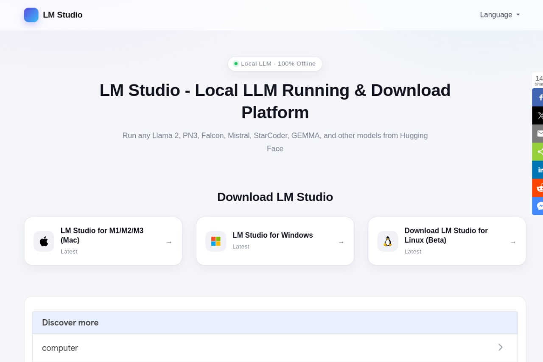543x362 pixels.
Task: Share page on Facebook
Action: click(x=538, y=97)
